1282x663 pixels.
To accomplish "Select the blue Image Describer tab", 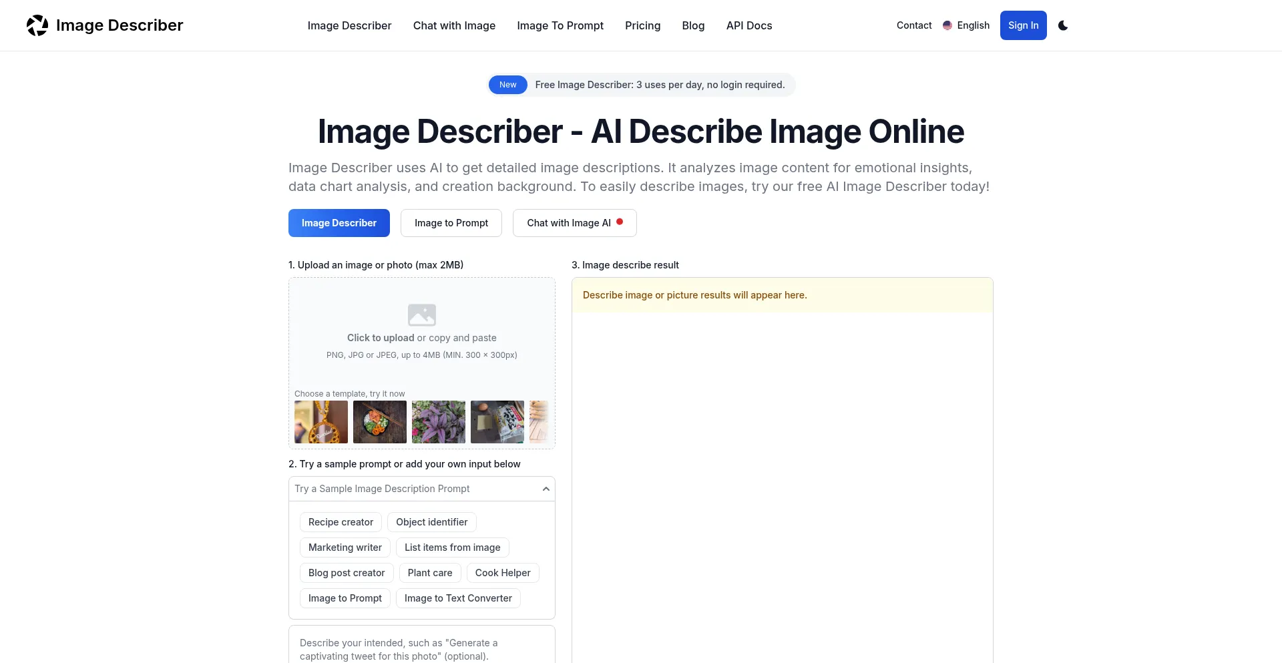I will 339,223.
